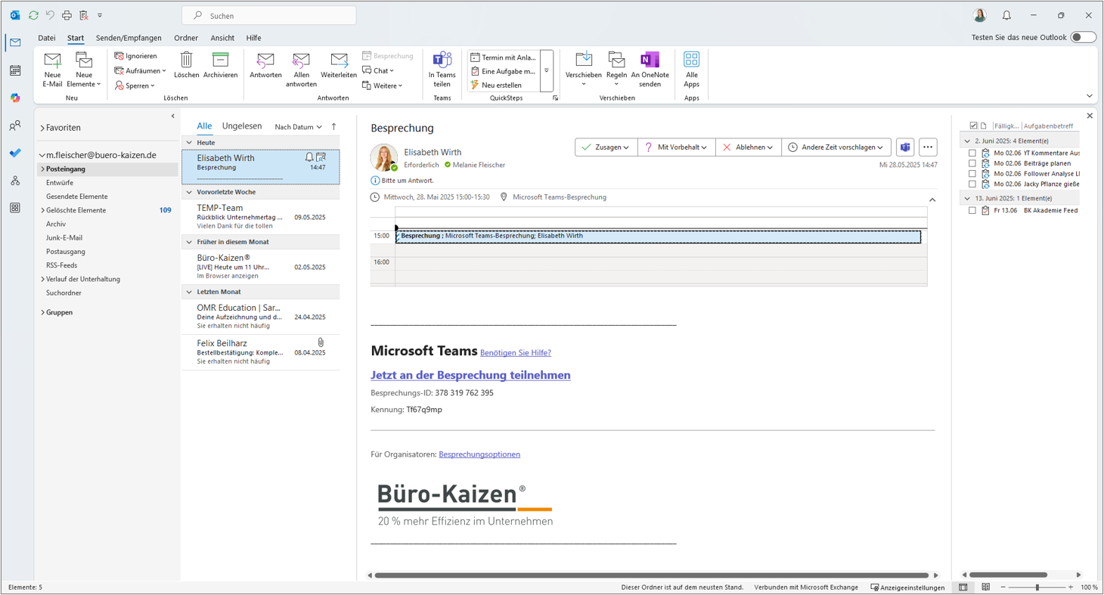Click the task list checkmark column header

[x=973, y=126]
